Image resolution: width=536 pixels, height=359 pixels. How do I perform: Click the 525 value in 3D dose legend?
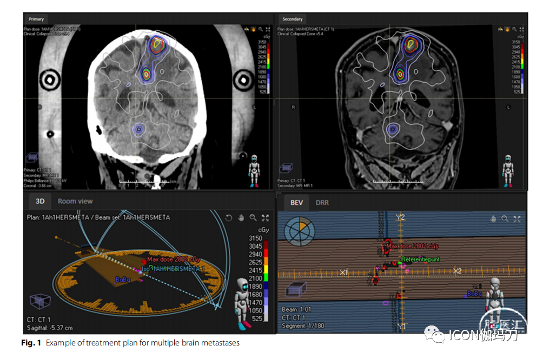(257, 318)
